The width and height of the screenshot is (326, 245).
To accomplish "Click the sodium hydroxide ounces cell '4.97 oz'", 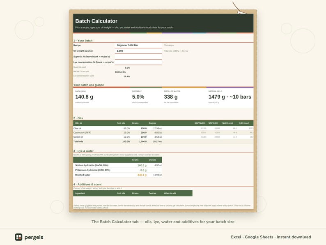I will (158, 165).
